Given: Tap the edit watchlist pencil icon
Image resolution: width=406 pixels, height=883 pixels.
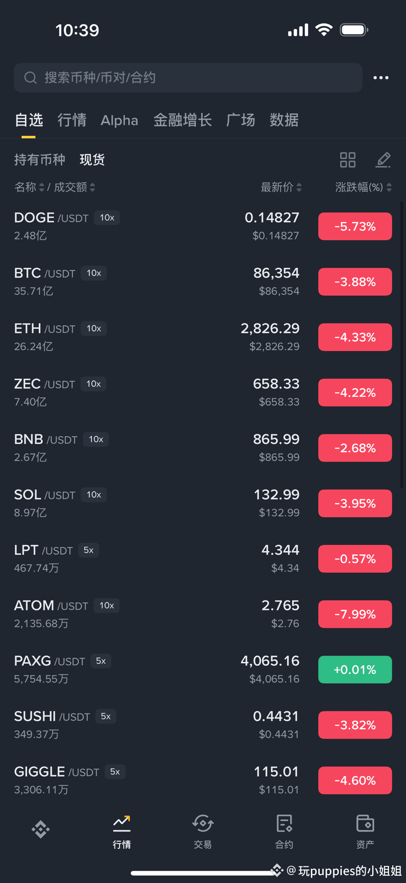Looking at the screenshot, I should pyautogui.click(x=383, y=160).
